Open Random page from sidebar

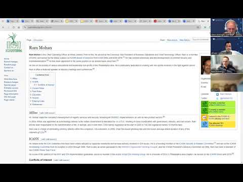[x=10, y=65]
